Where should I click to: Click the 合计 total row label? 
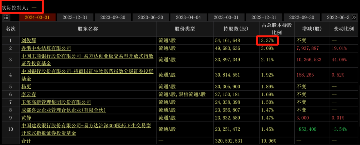coord(26,141)
